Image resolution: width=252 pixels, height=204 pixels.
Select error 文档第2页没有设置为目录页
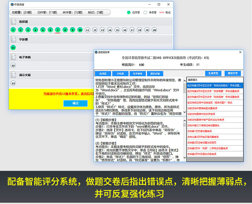[215, 142]
